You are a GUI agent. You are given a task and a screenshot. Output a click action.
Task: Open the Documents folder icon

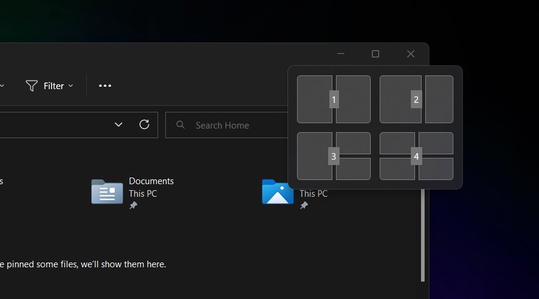(107, 192)
